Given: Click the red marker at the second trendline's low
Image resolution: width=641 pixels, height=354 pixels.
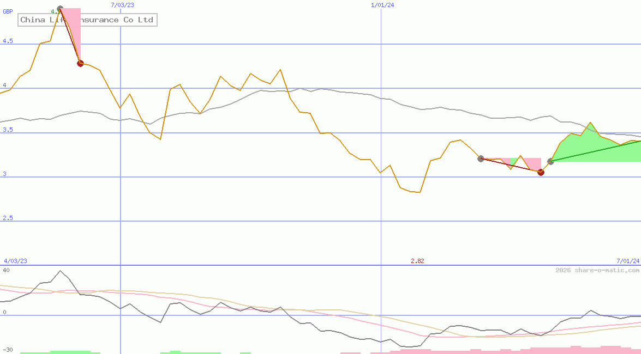Looking at the screenshot, I should [541, 172].
